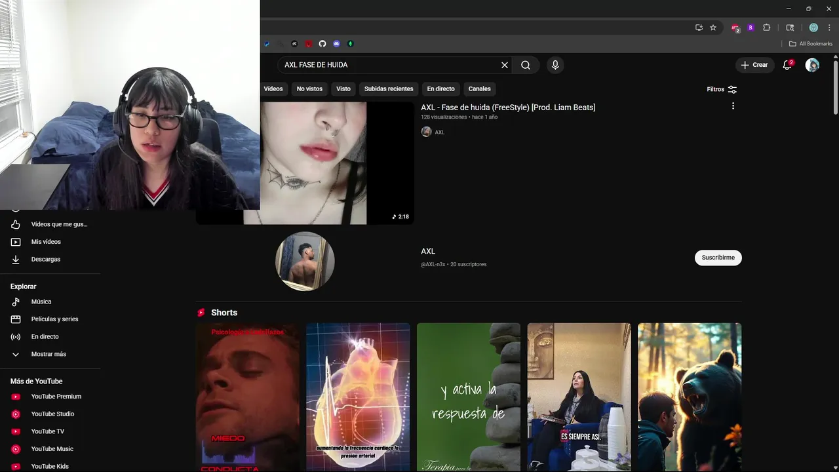Open the Filtros panel
The image size is (839, 472).
pos(722,89)
